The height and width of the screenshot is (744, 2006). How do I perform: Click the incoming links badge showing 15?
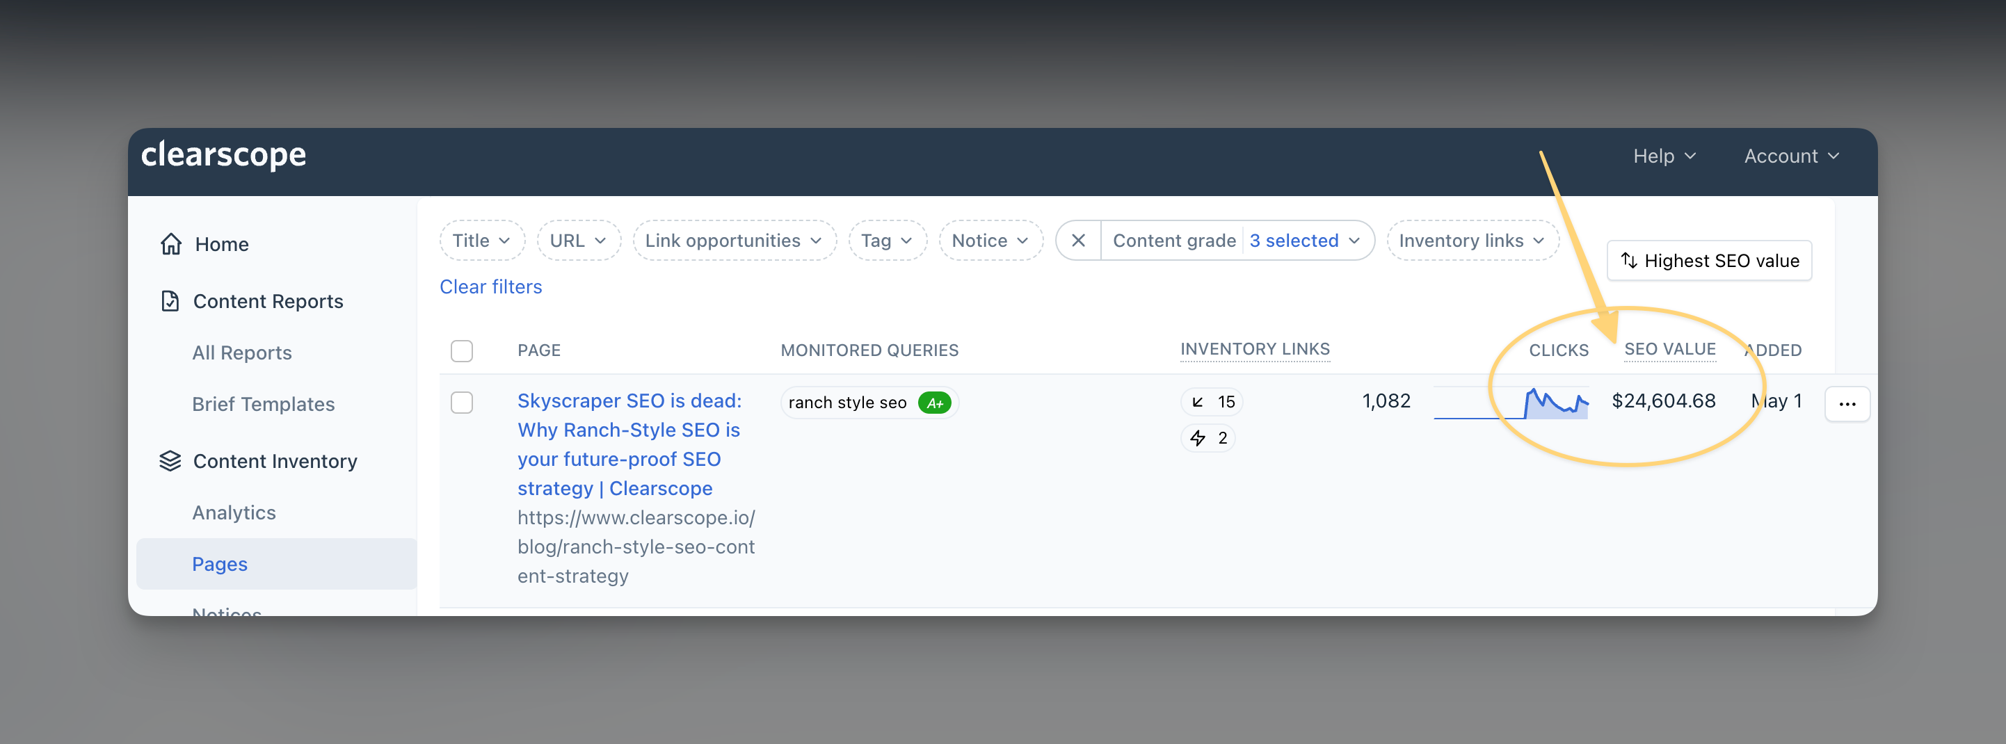1212,402
